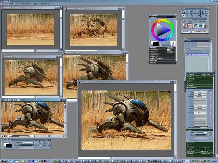Toggle Invert checkbox for Resat row
The width and height of the screenshot is (218, 163).
pos(210,106)
